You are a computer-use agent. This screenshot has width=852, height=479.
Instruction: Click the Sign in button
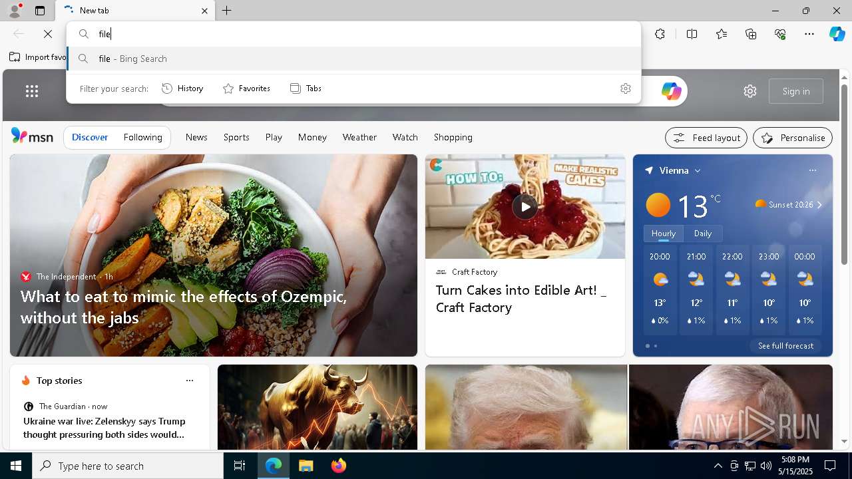[x=796, y=91]
